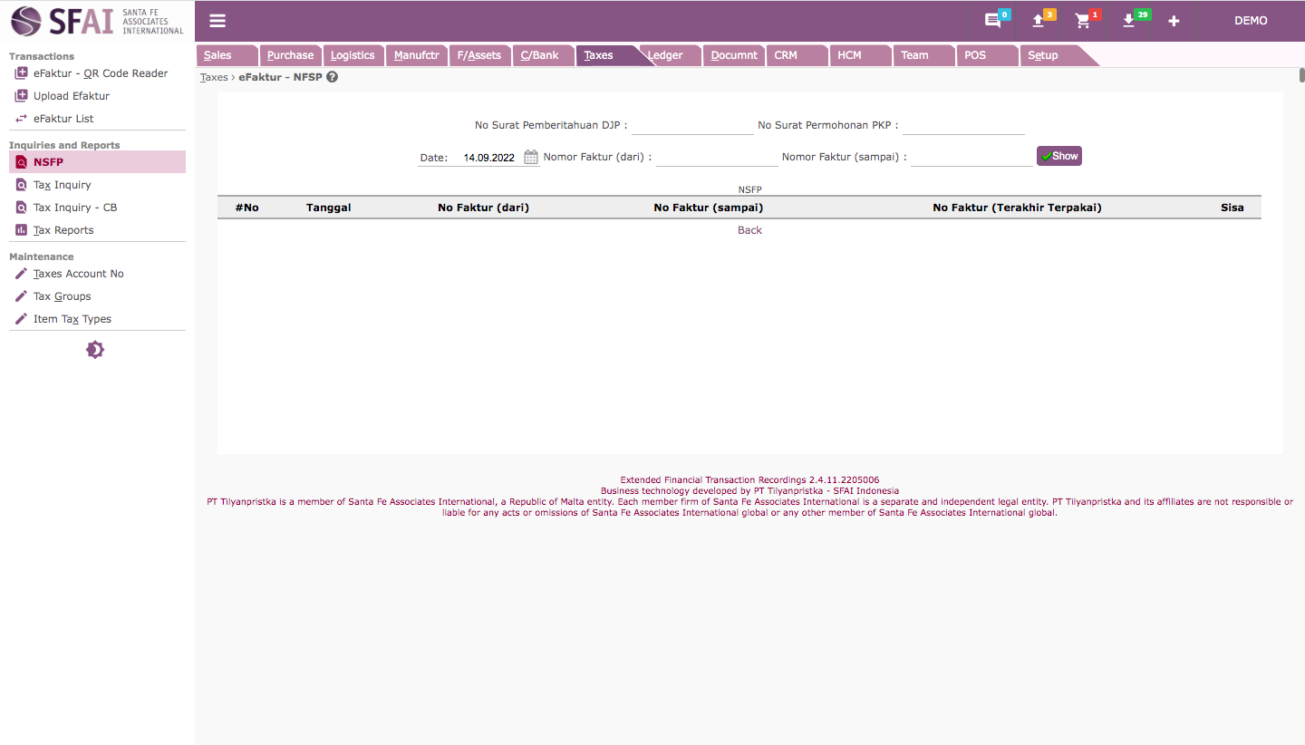Click the download icon with green badge
The image size is (1305, 745).
1129,21
